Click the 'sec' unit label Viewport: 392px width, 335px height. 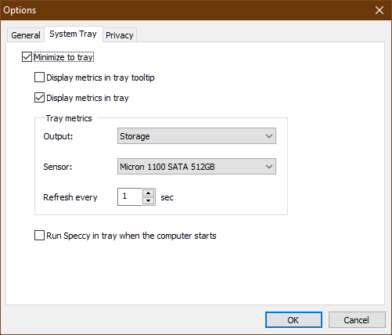click(167, 197)
